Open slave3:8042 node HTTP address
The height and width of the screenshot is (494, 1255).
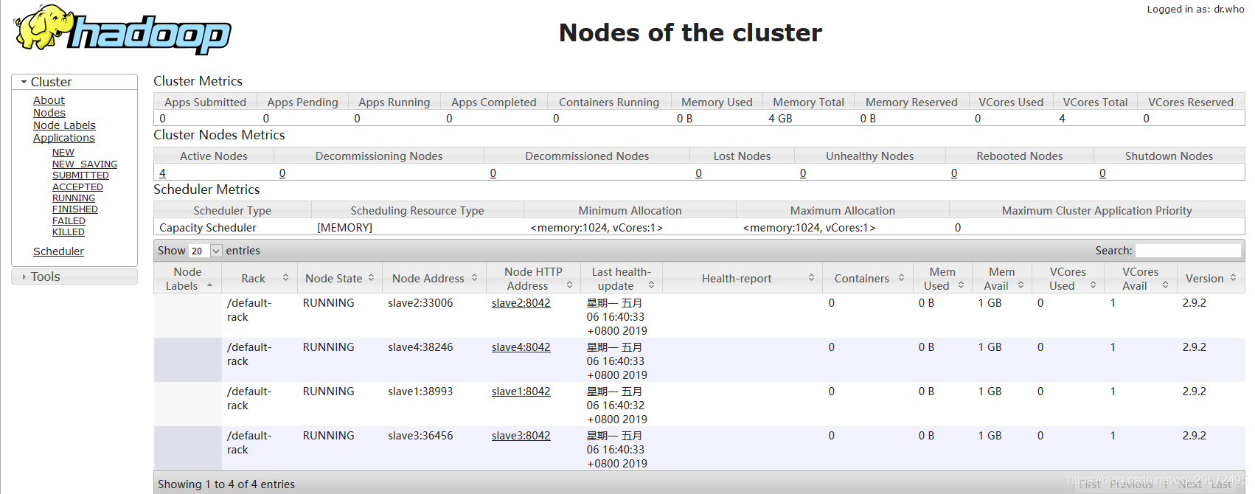point(521,436)
